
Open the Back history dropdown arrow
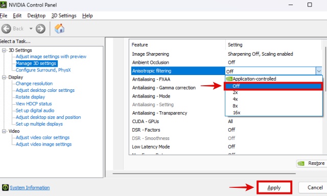click(31, 29)
